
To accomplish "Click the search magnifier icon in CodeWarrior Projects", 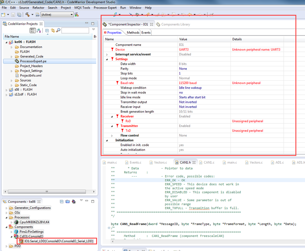I will [x=58, y=31].
